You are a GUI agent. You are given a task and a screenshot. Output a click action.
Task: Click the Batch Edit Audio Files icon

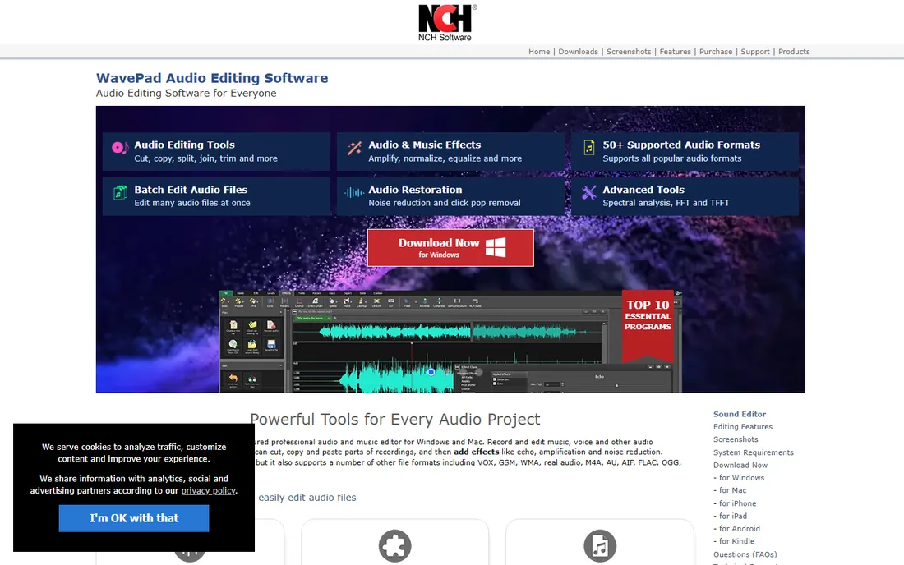click(x=120, y=193)
